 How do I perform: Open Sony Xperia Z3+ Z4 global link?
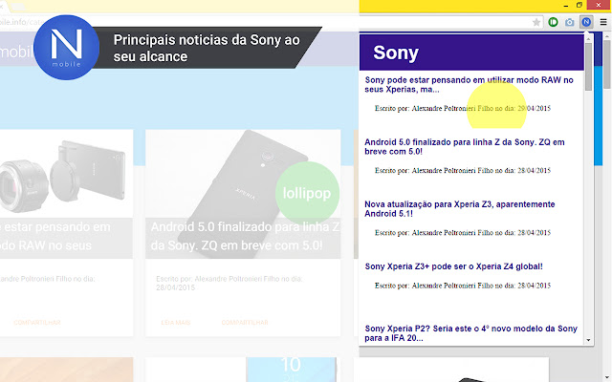pos(453,266)
